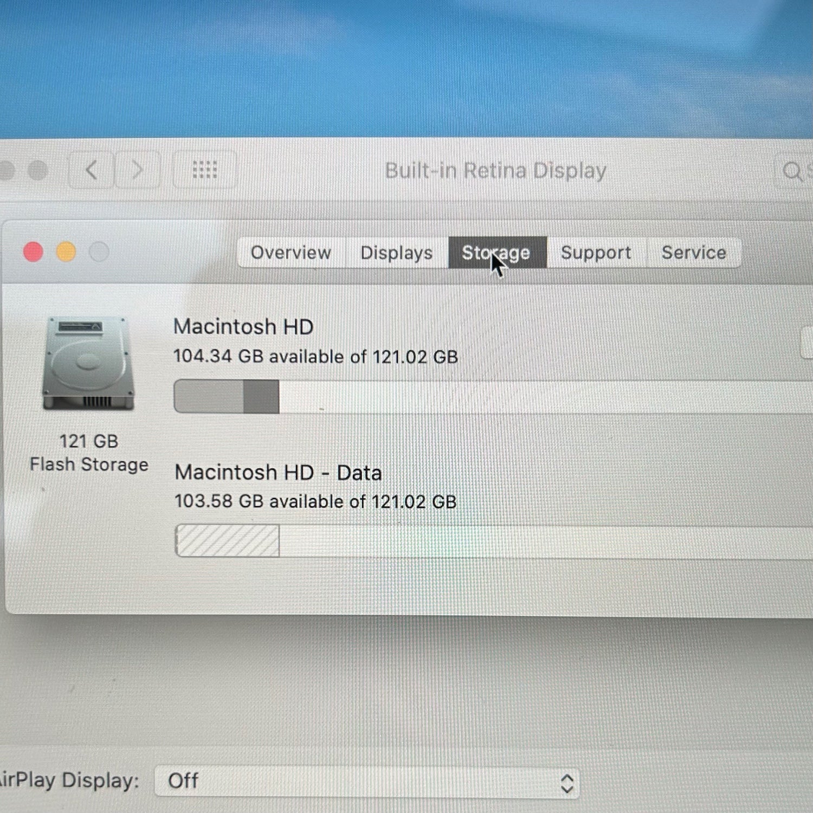
Task: Click the back chevron in Preferences toolbar
Action: 91,170
